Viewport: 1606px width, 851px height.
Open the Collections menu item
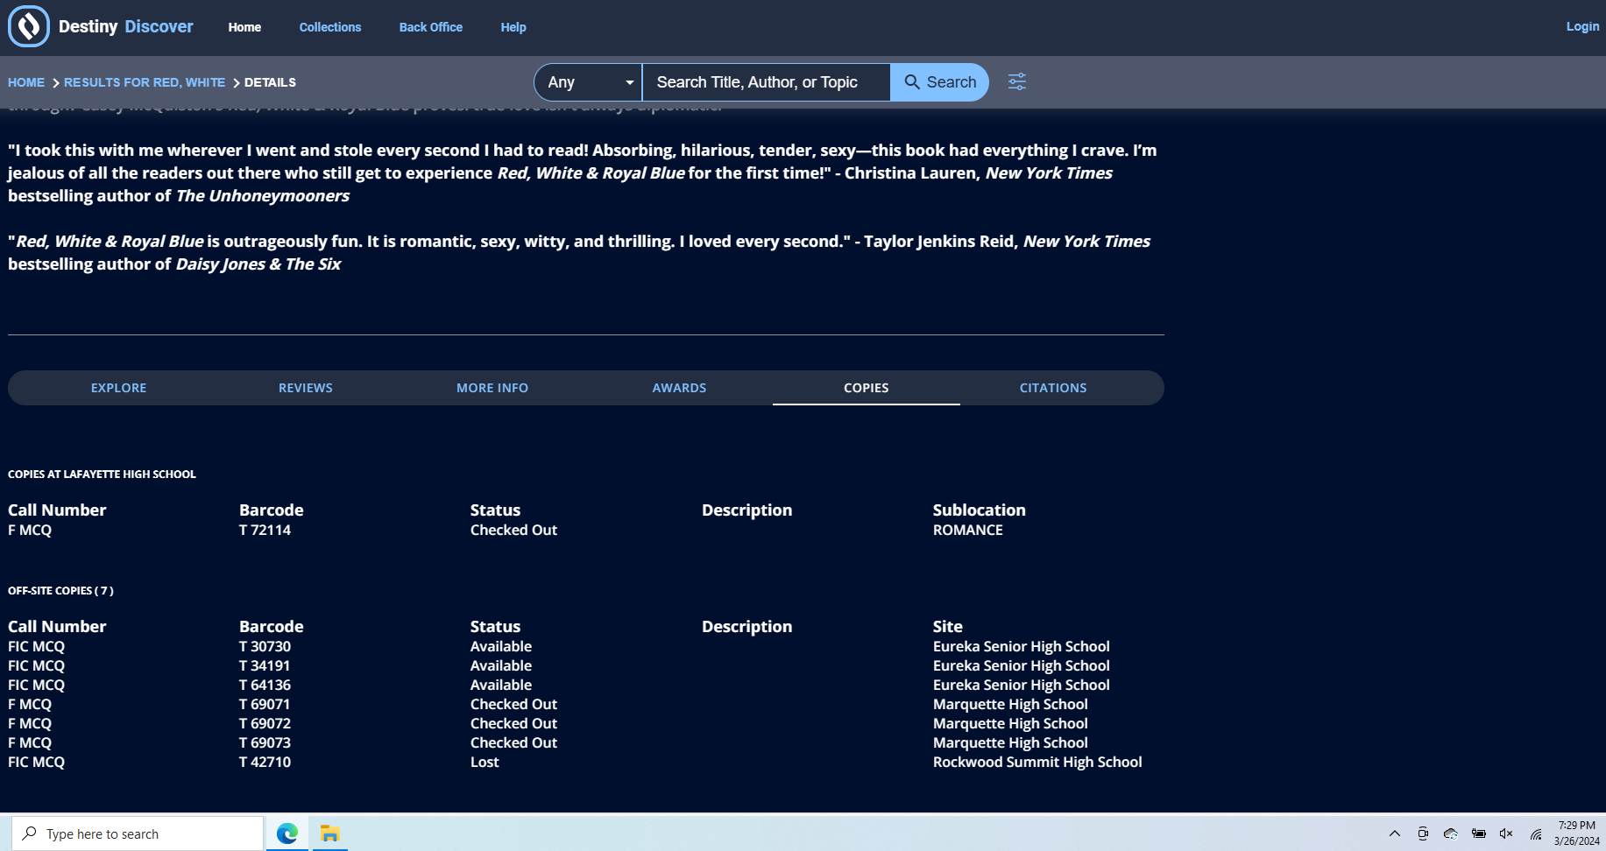click(329, 27)
